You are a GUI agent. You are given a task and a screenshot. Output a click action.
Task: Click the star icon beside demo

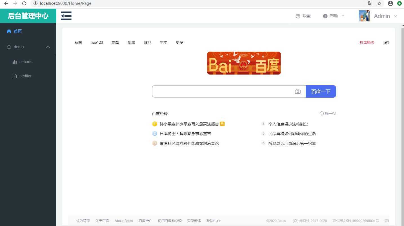9,47
